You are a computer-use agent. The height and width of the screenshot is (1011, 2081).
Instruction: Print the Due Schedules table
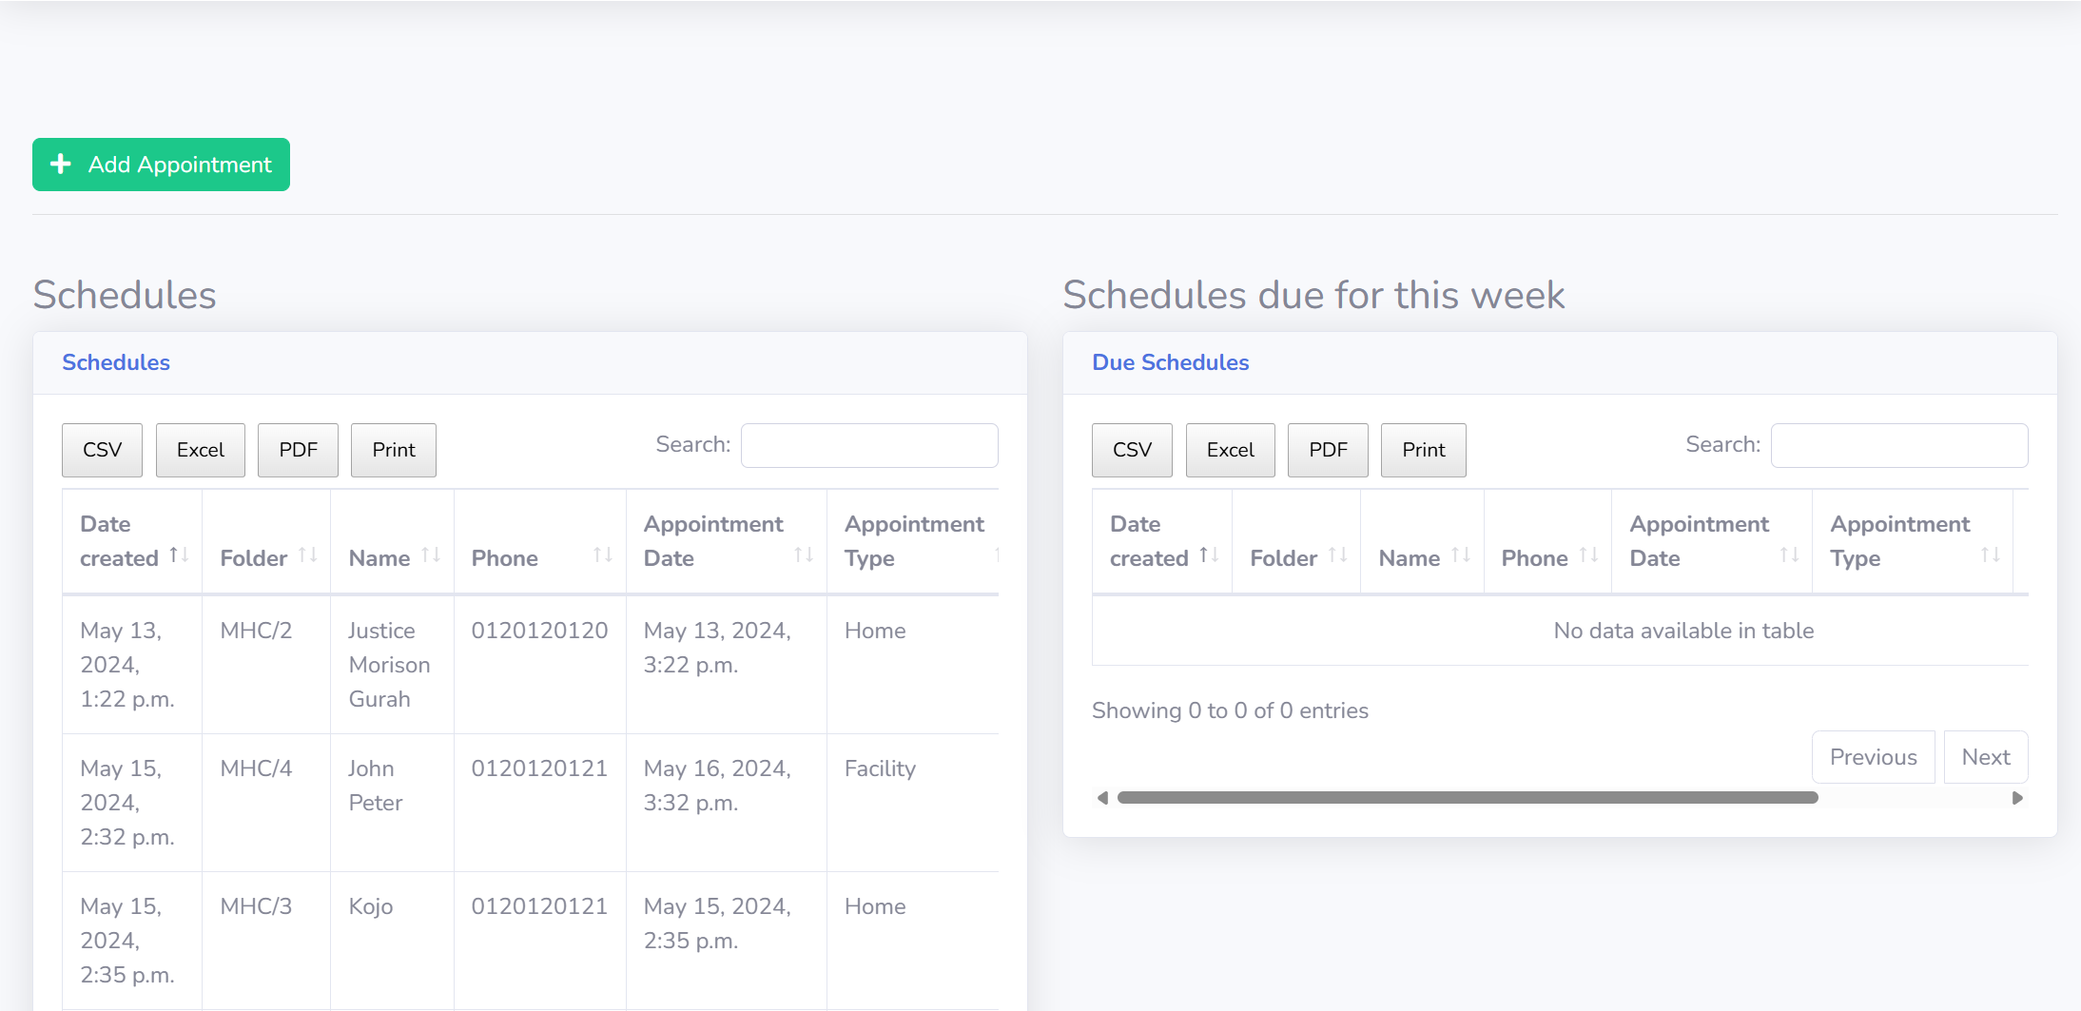coord(1423,450)
